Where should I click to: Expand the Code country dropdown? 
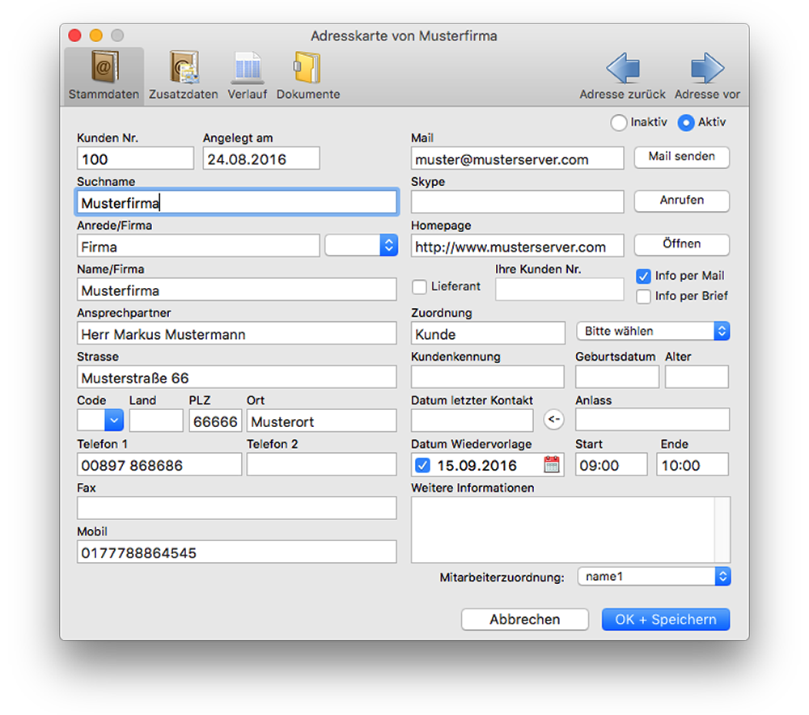114,421
